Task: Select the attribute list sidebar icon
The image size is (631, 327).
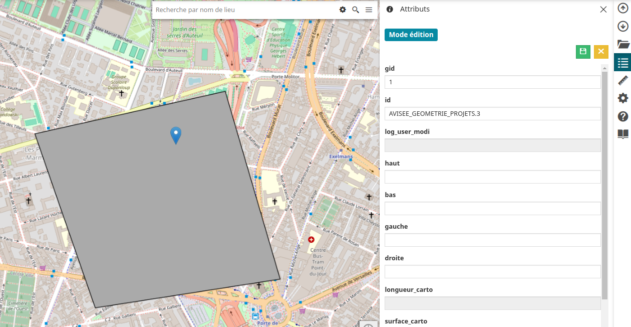Action: [622, 63]
